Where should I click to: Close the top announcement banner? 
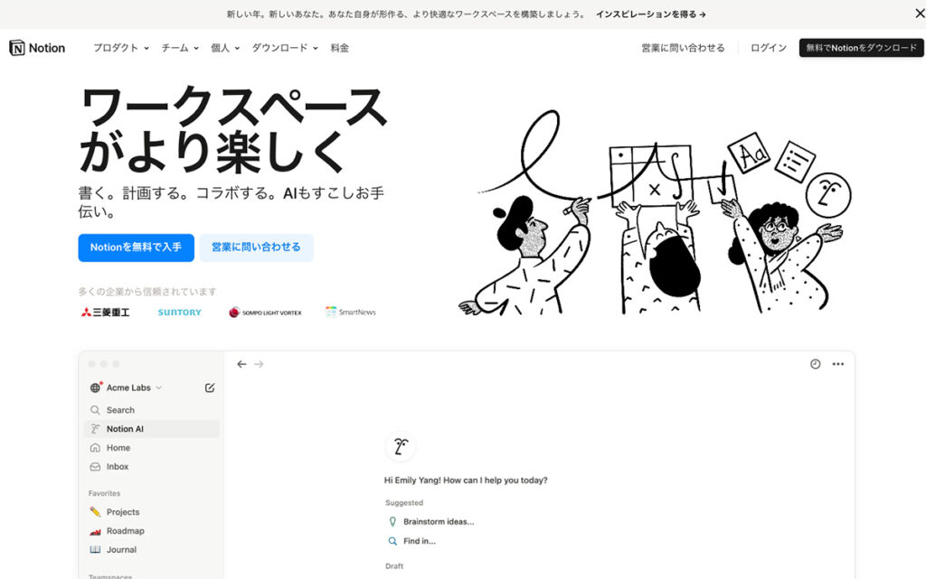click(x=919, y=14)
